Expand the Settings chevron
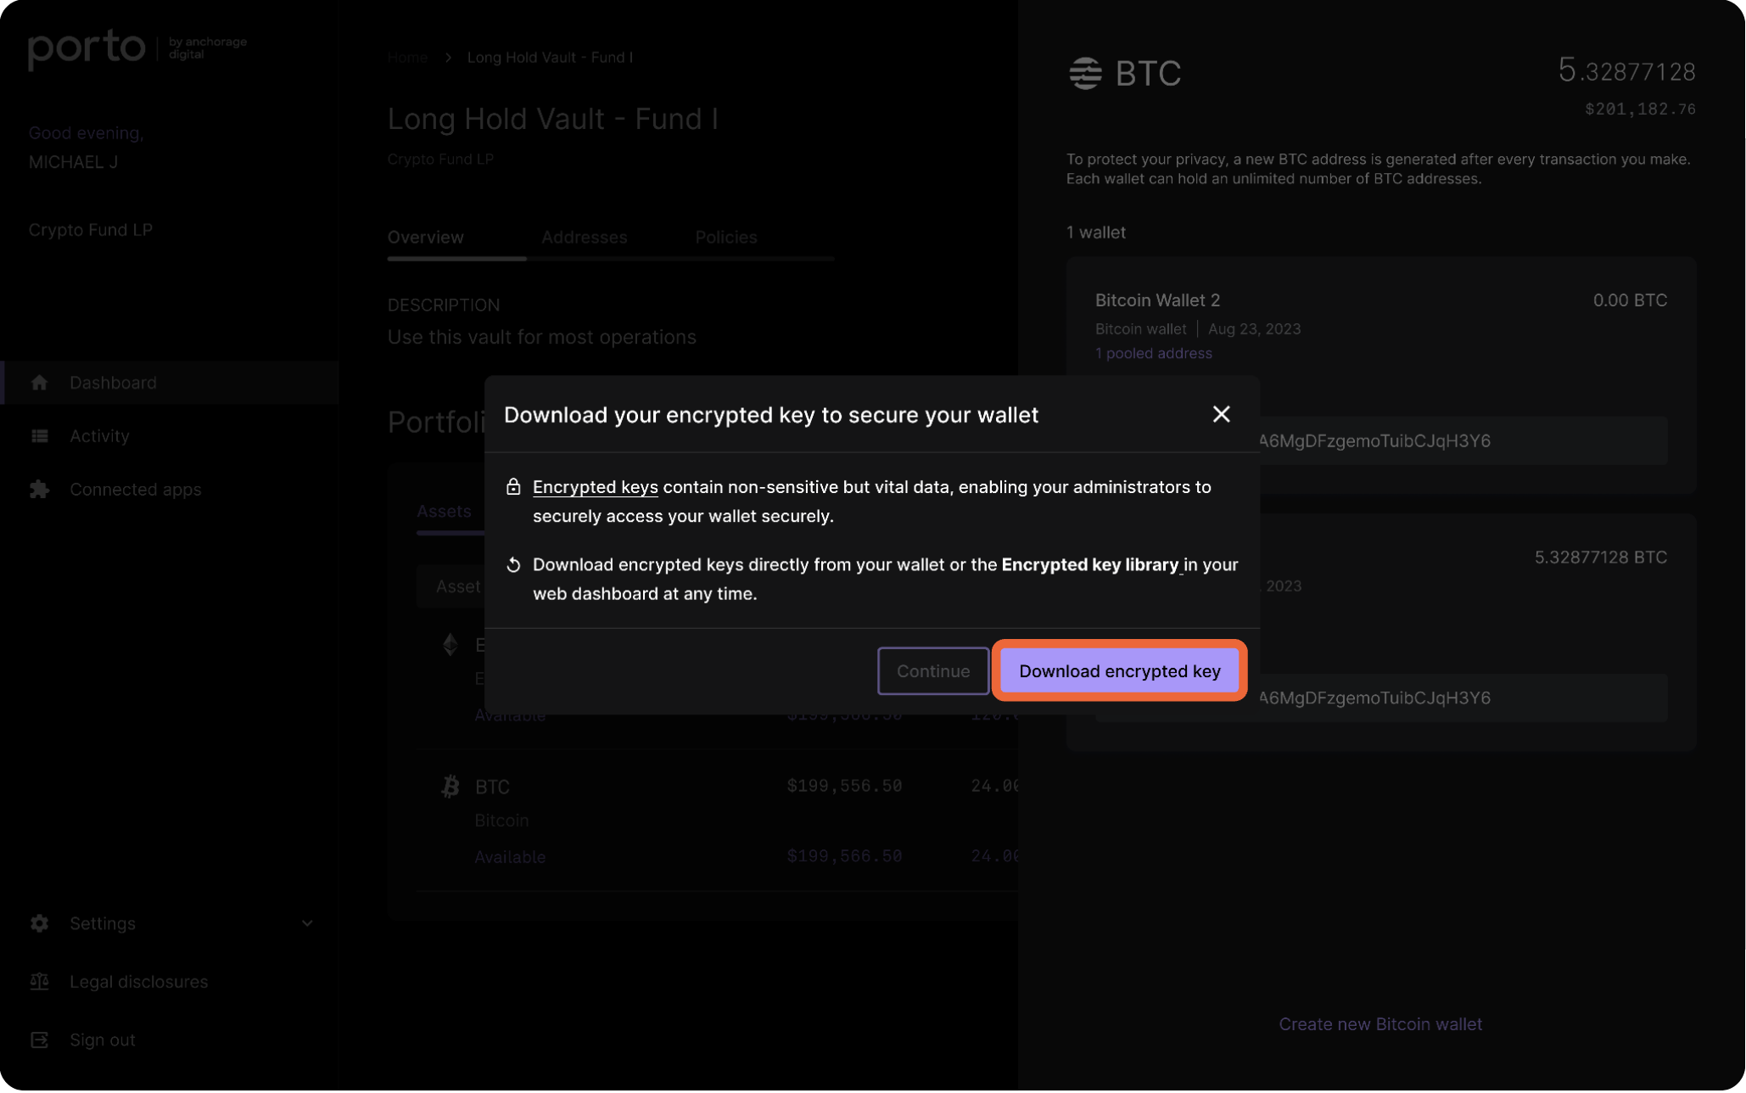 tap(307, 924)
